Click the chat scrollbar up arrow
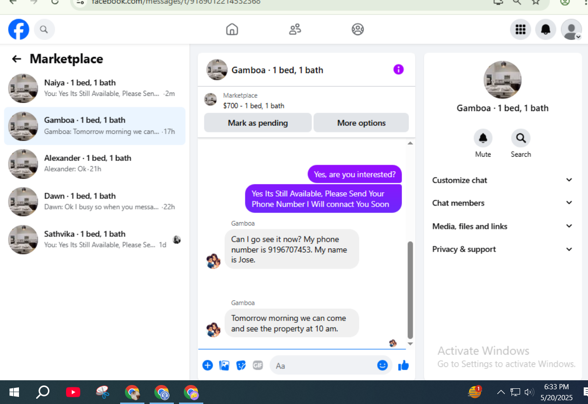This screenshot has height=404, width=588. tap(410, 143)
